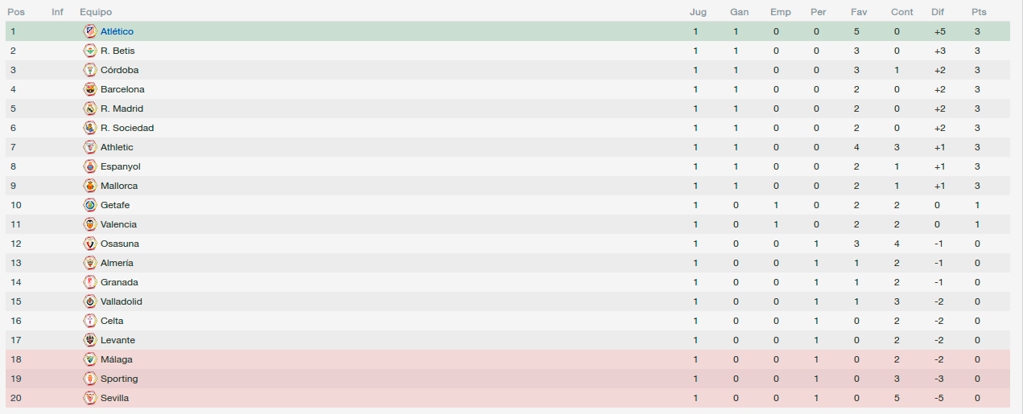Select the R. Sociedad team name

coord(127,128)
